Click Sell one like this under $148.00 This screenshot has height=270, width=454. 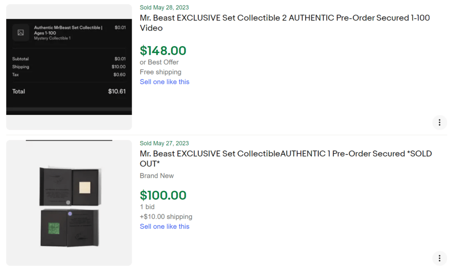click(x=164, y=82)
